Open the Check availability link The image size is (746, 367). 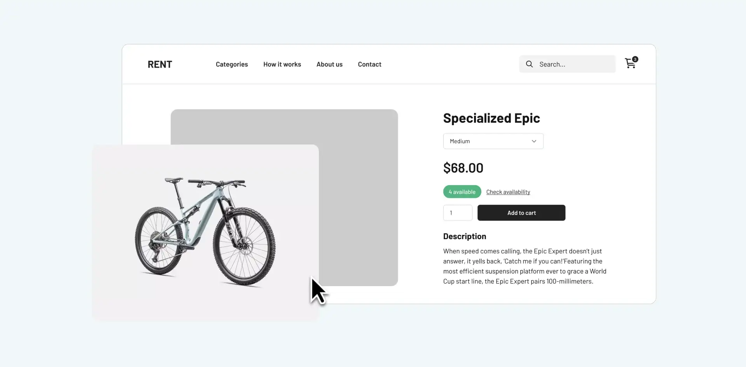508,192
